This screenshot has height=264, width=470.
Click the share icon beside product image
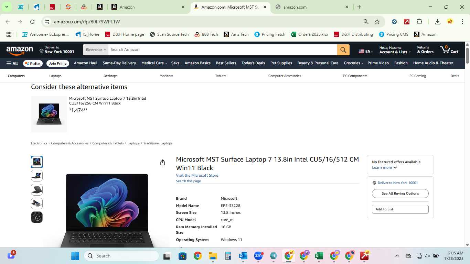(x=163, y=162)
